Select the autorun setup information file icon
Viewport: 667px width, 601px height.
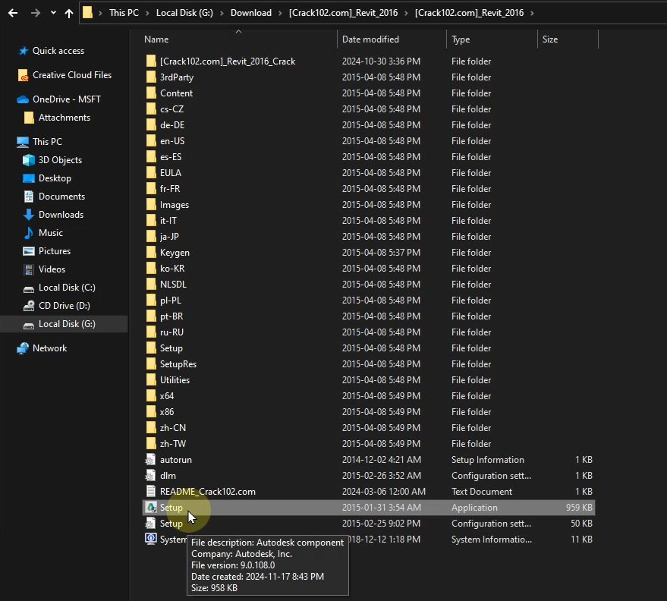[151, 460]
